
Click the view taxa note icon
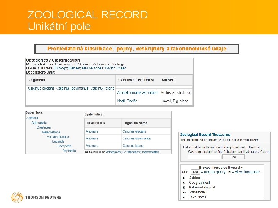(229, 172)
